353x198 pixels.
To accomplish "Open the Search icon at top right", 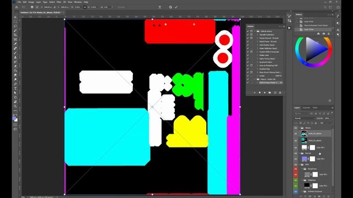I will point(325,7).
